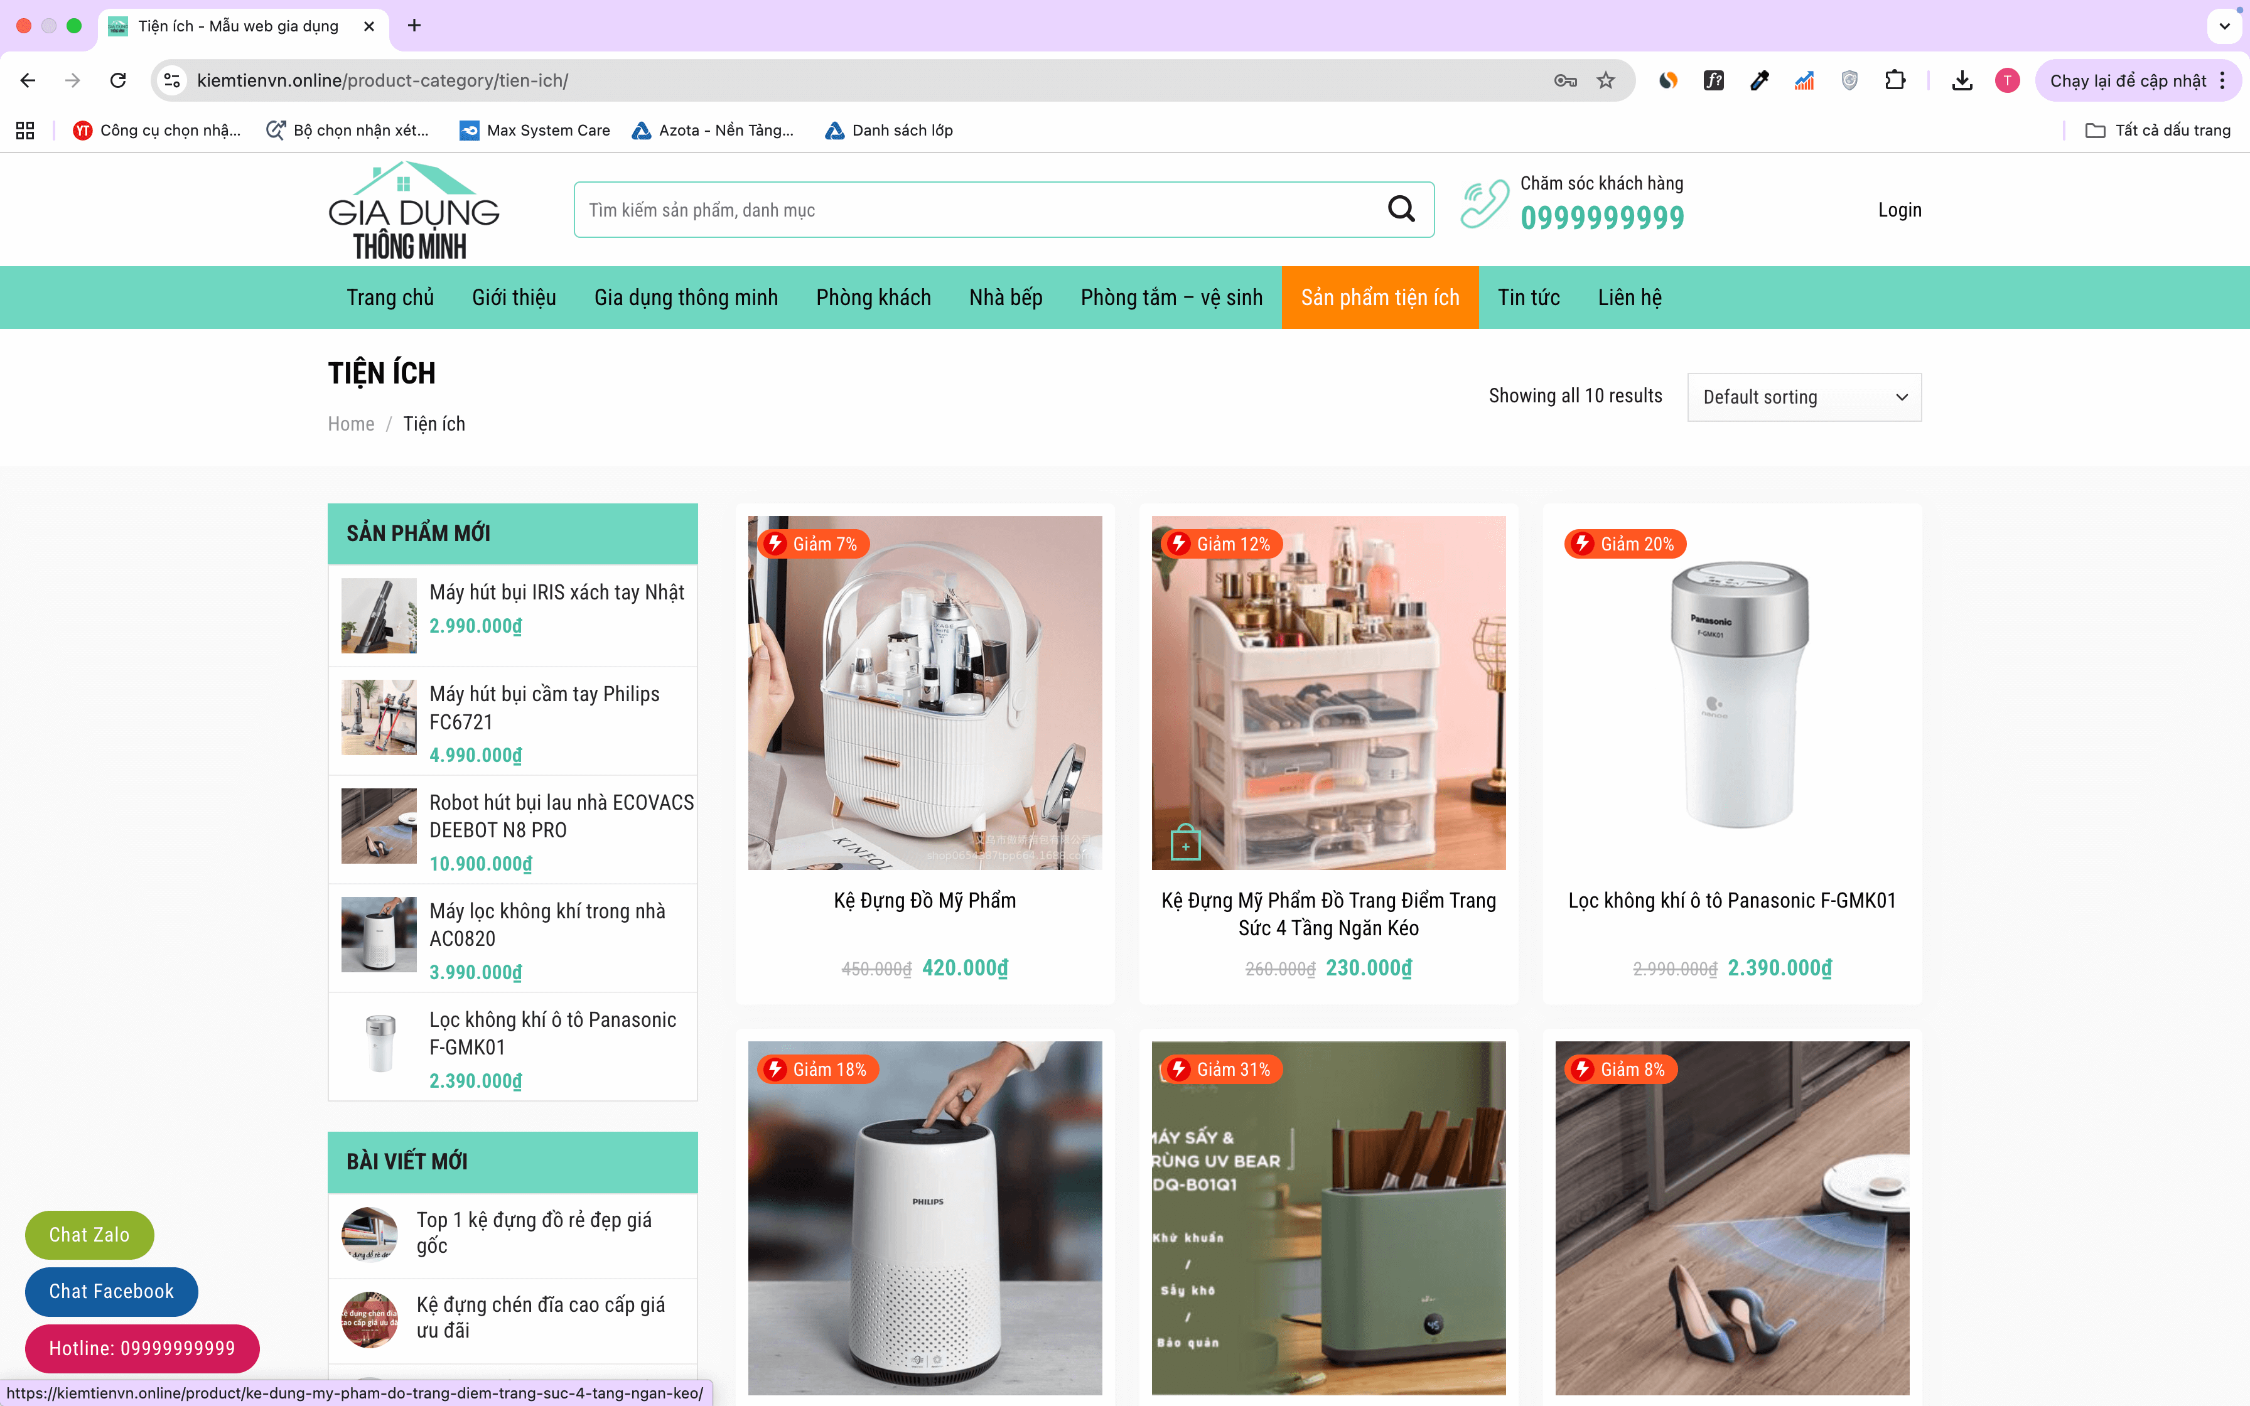This screenshot has height=1406, width=2250.
Task: Click the Home breadcrumb link
Action: point(350,424)
